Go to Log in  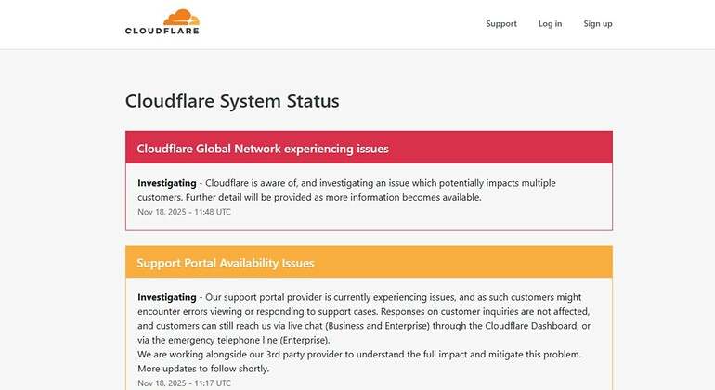[550, 24]
